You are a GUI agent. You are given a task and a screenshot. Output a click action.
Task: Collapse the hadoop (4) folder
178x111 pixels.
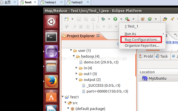click(74, 56)
